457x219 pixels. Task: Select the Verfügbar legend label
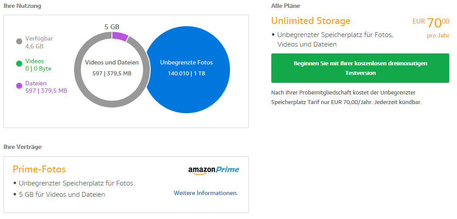(39, 38)
